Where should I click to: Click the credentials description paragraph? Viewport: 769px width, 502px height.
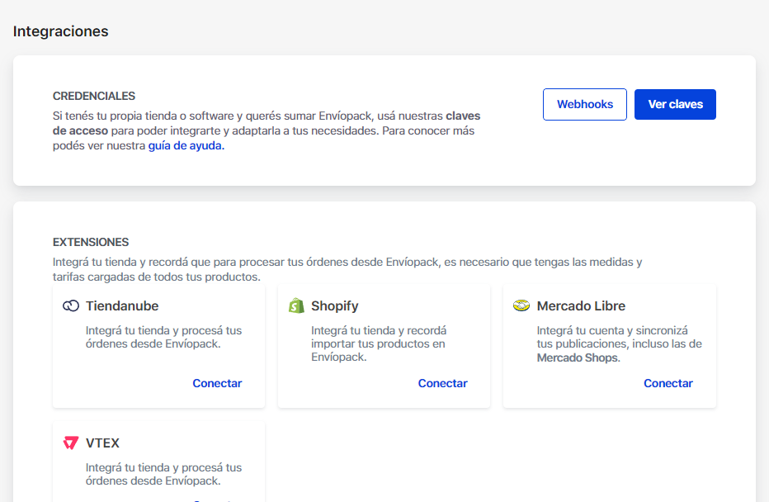(267, 131)
